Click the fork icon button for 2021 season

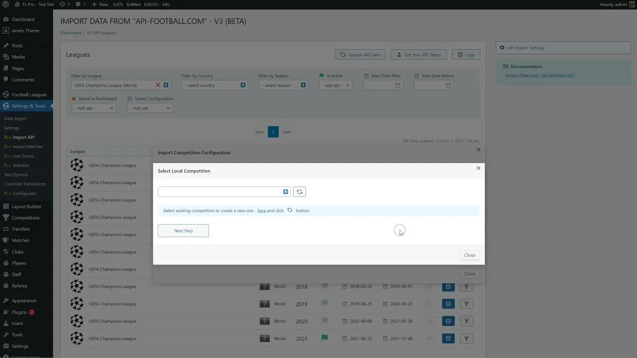coord(466,339)
